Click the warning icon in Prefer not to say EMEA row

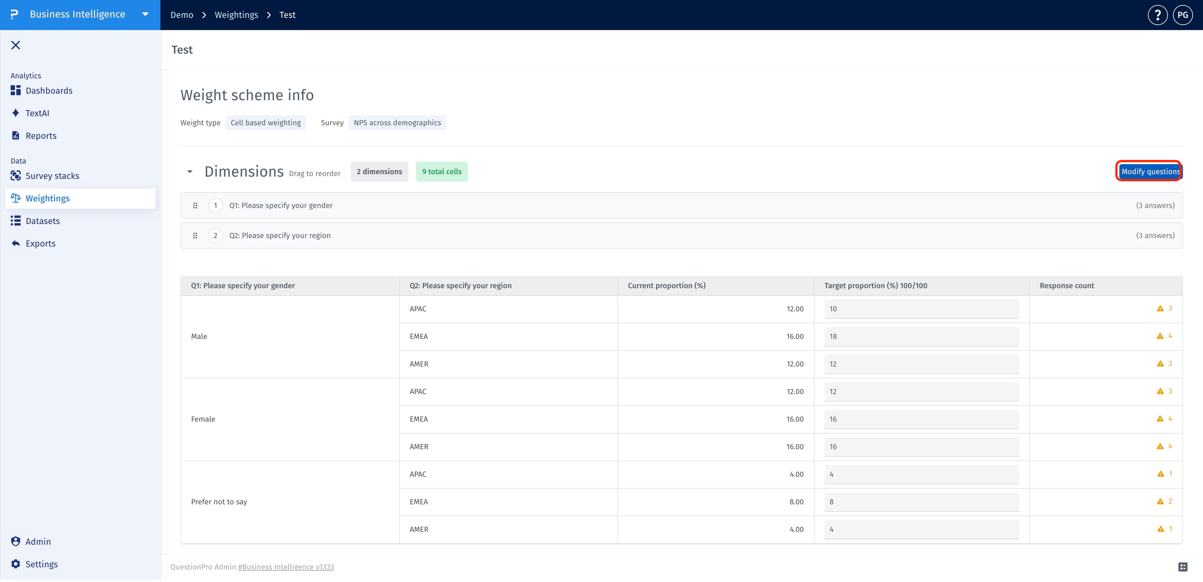[1160, 502]
